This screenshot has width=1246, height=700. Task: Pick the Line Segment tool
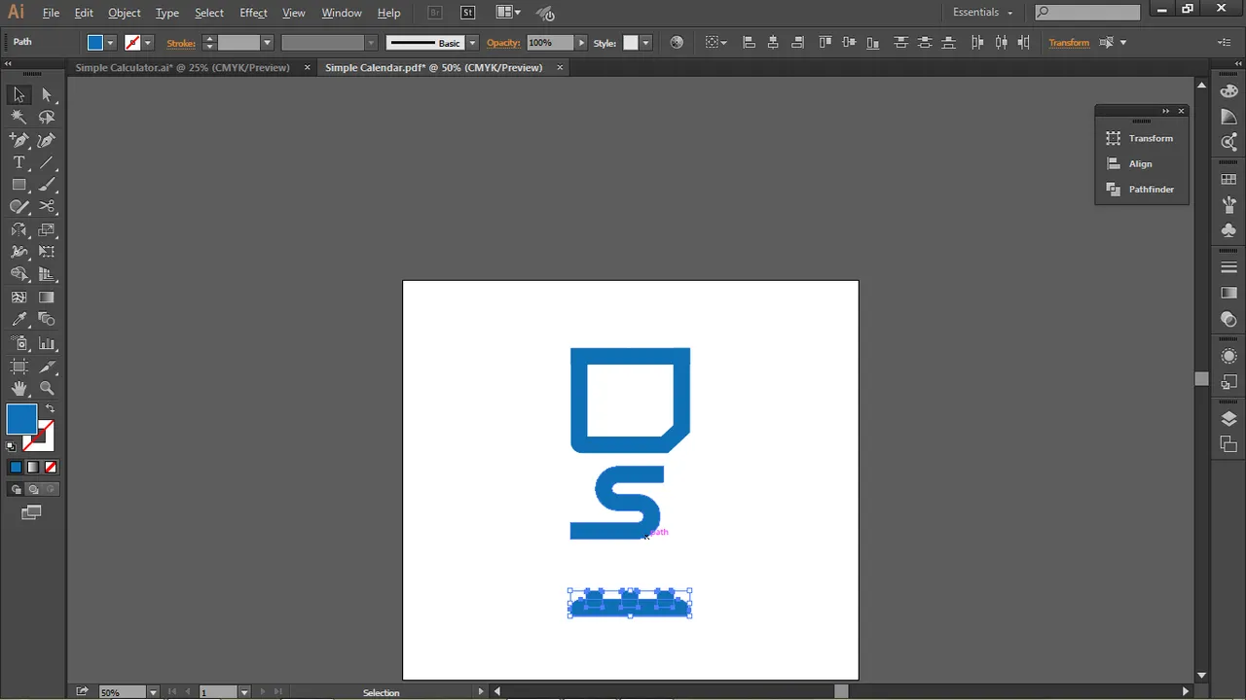(47, 162)
